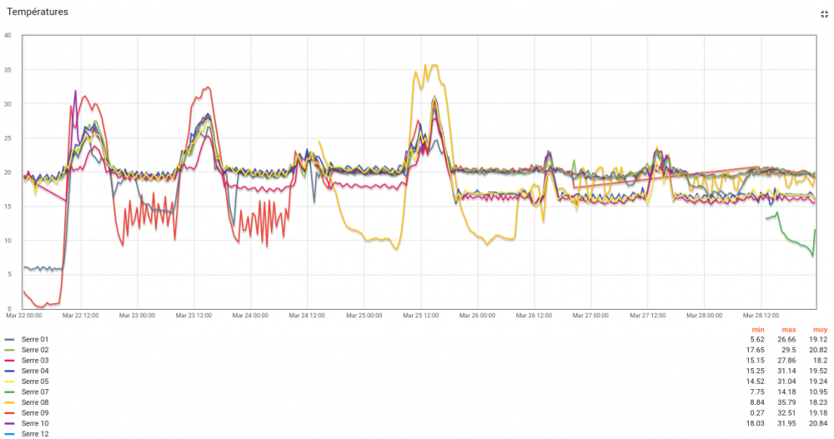The height and width of the screenshot is (439, 834).
Task: Sort legend by max column header
Action: coord(787,330)
